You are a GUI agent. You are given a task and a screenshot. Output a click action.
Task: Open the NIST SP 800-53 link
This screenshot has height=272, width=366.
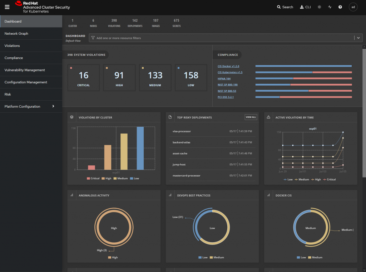pos(227,91)
